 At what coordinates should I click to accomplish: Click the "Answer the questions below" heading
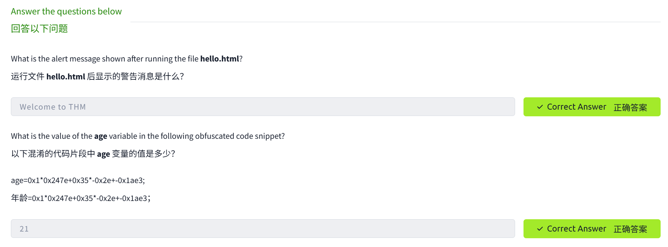coord(66,12)
